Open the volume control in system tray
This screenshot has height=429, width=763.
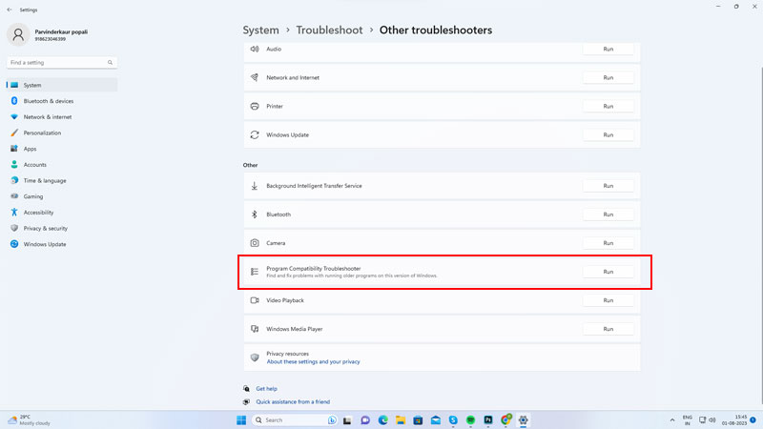(x=712, y=420)
